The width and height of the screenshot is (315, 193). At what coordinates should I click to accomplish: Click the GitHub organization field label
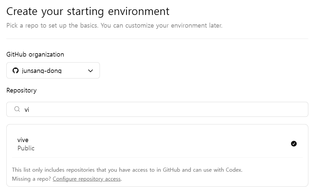click(35, 55)
